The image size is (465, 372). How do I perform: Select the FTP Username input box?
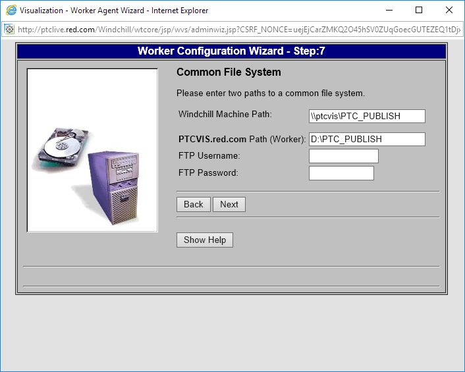[x=343, y=156]
